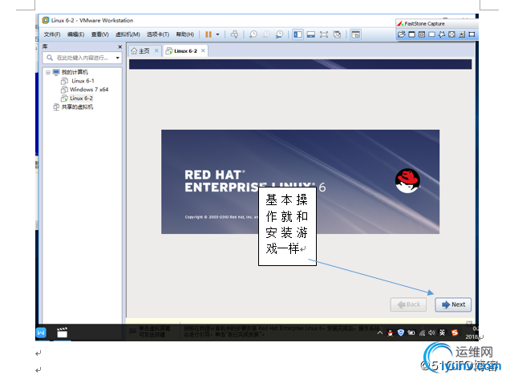Click the volume speaker tray icon
The width and height of the screenshot is (506, 379).
coord(431,333)
